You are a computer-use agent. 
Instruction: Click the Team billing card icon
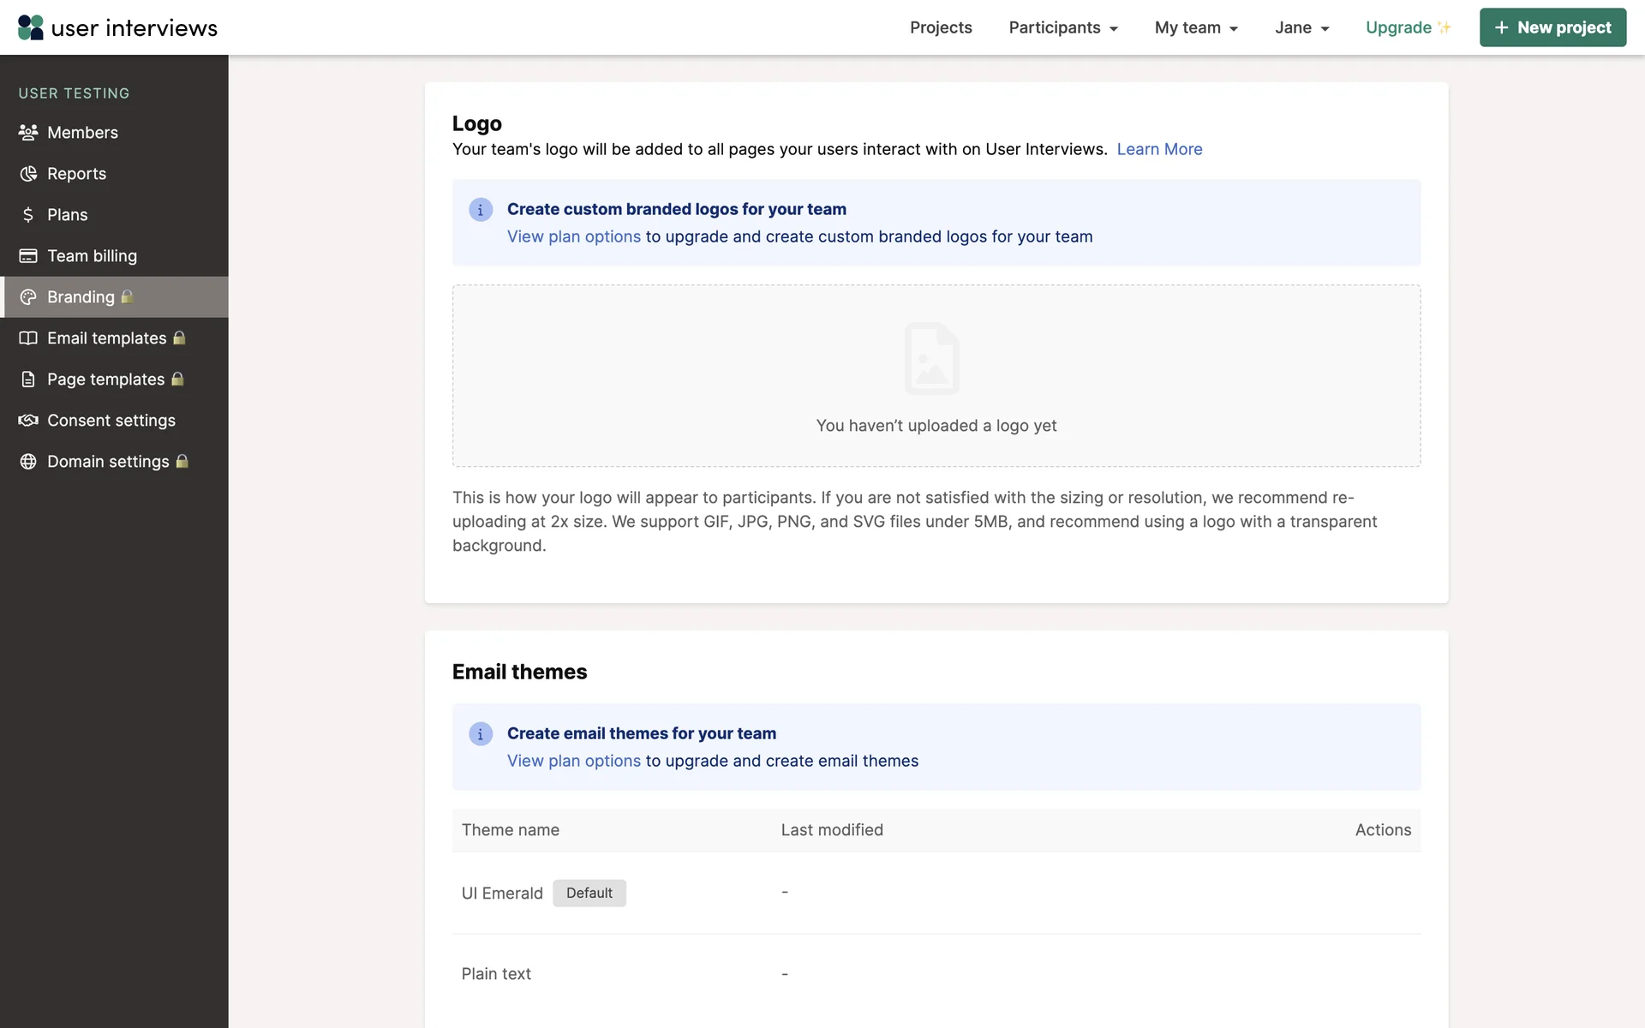[28, 256]
